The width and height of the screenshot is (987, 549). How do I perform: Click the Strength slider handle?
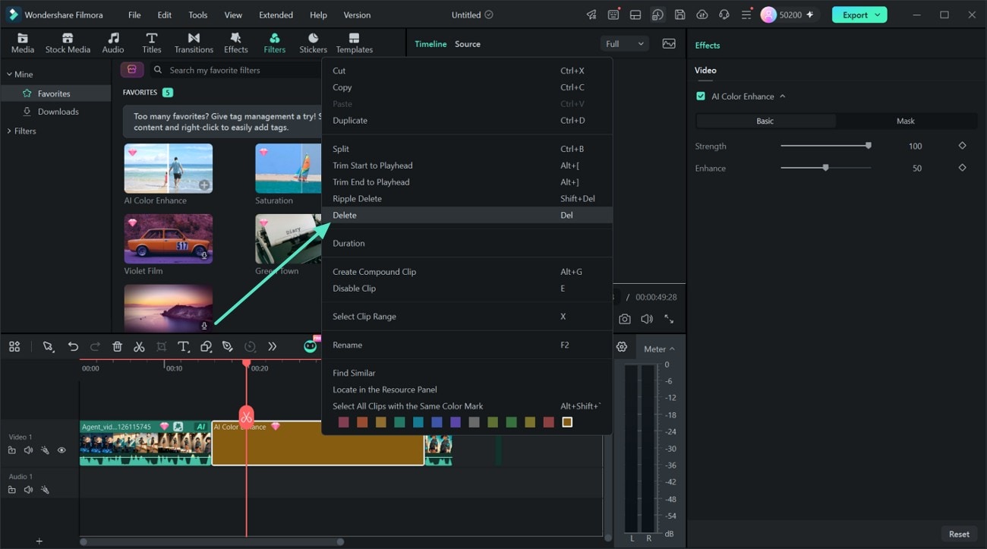(x=869, y=146)
